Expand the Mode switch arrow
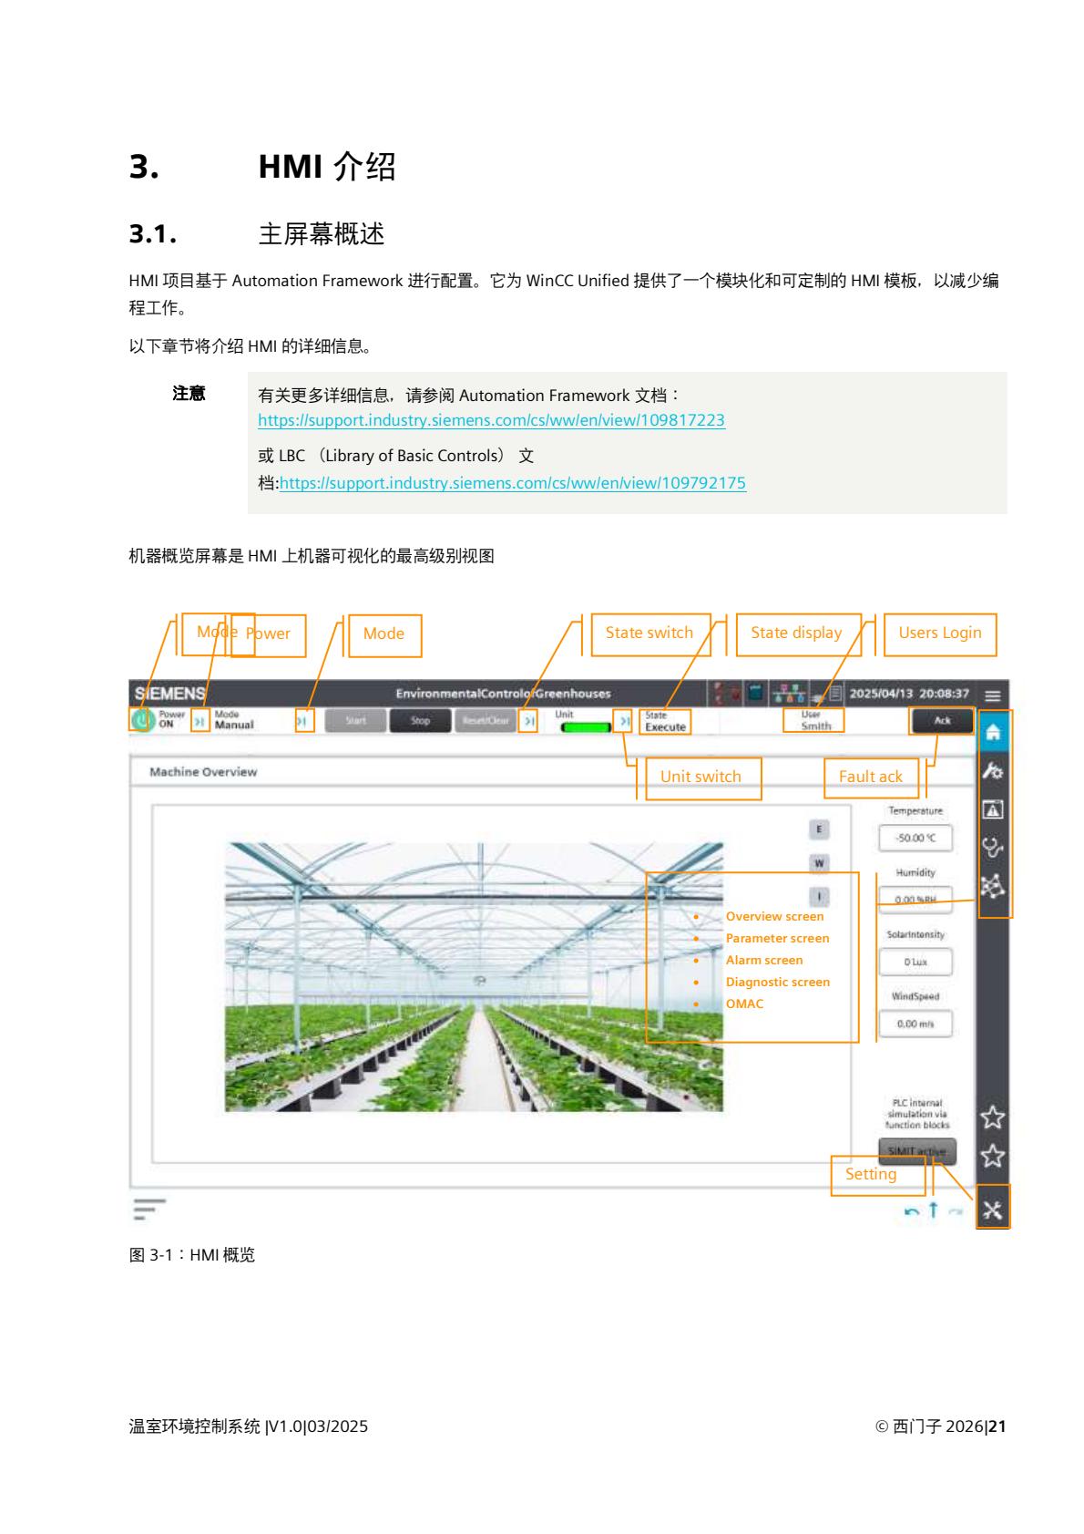The width and height of the screenshot is (1084, 1534). click(304, 721)
